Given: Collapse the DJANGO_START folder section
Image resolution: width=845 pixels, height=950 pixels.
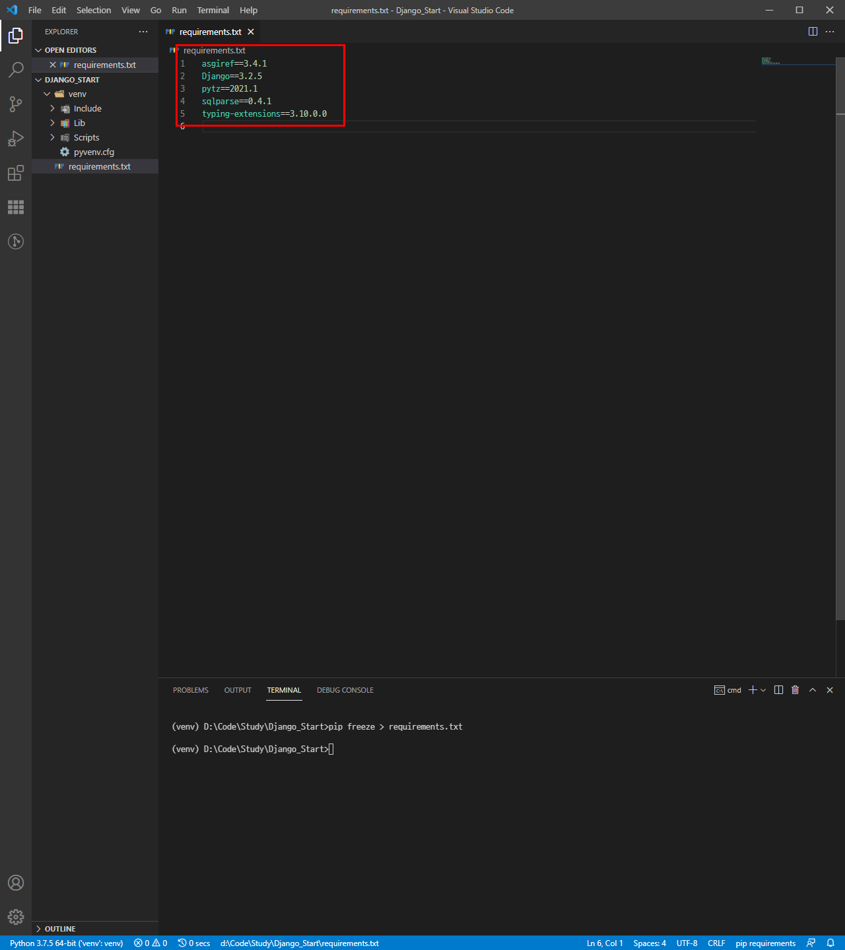Looking at the screenshot, I should click(95, 80).
